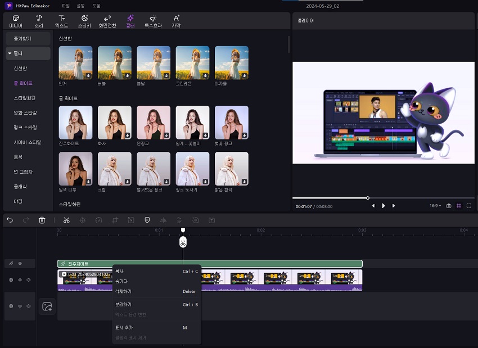This screenshot has width=478, height=348.
Task: Click the add media icon on the empty track
Action: [47, 306]
